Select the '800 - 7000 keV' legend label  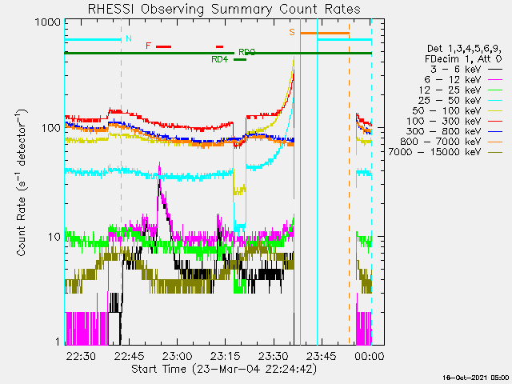pos(441,142)
